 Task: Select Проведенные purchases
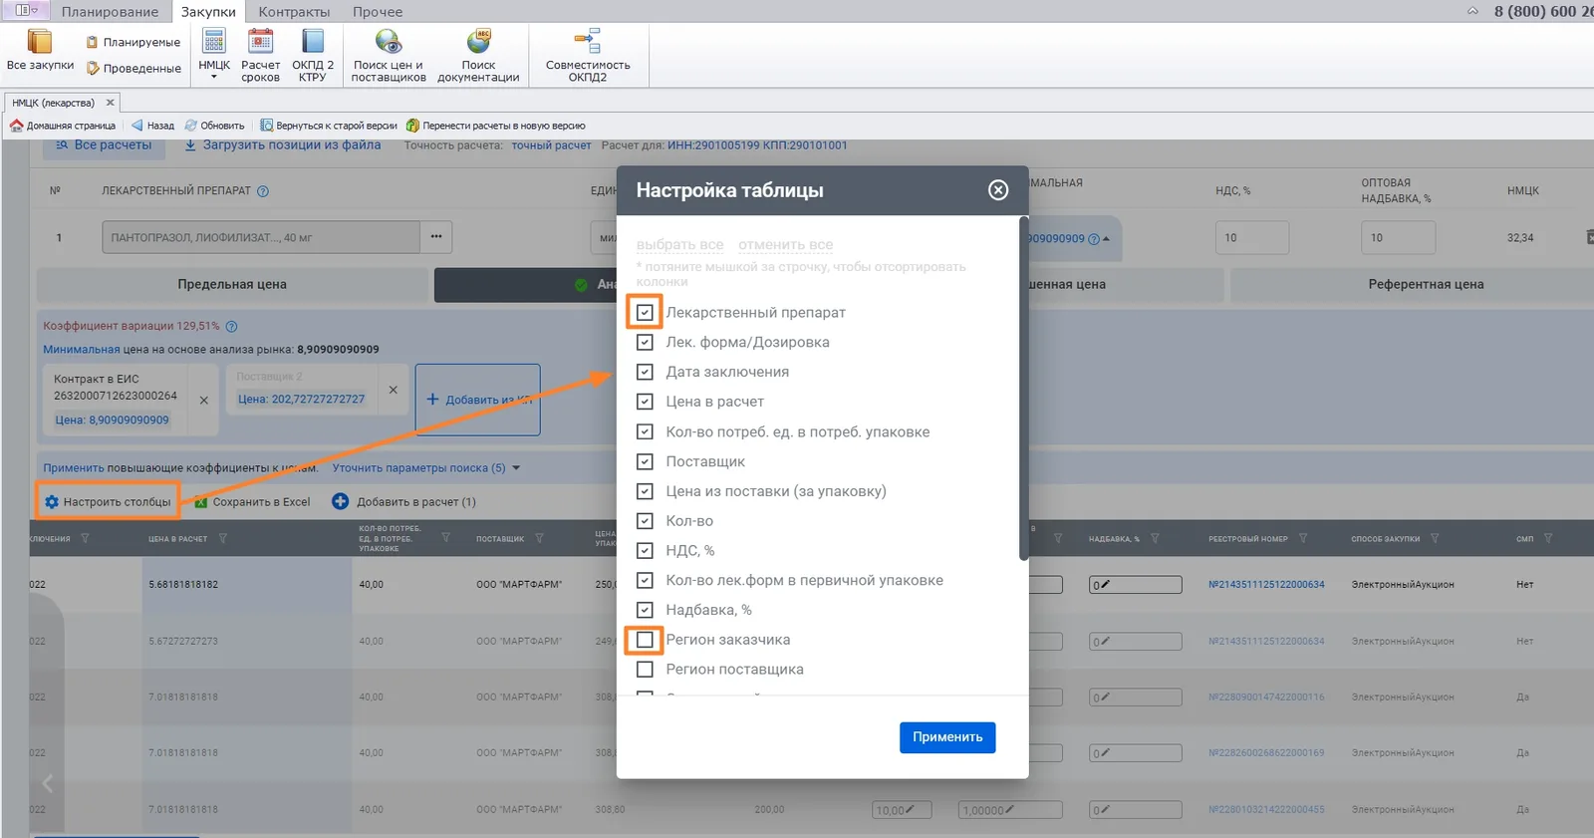click(x=133, y=68)
